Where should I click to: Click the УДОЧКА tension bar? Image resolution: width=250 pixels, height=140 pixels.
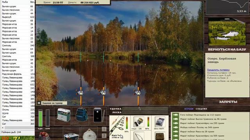click(x=145, y=109)
